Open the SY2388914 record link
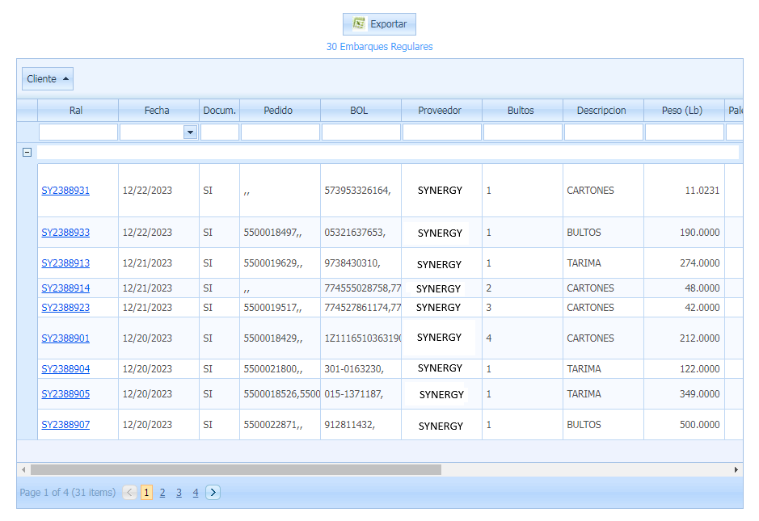 pos(65,288)
